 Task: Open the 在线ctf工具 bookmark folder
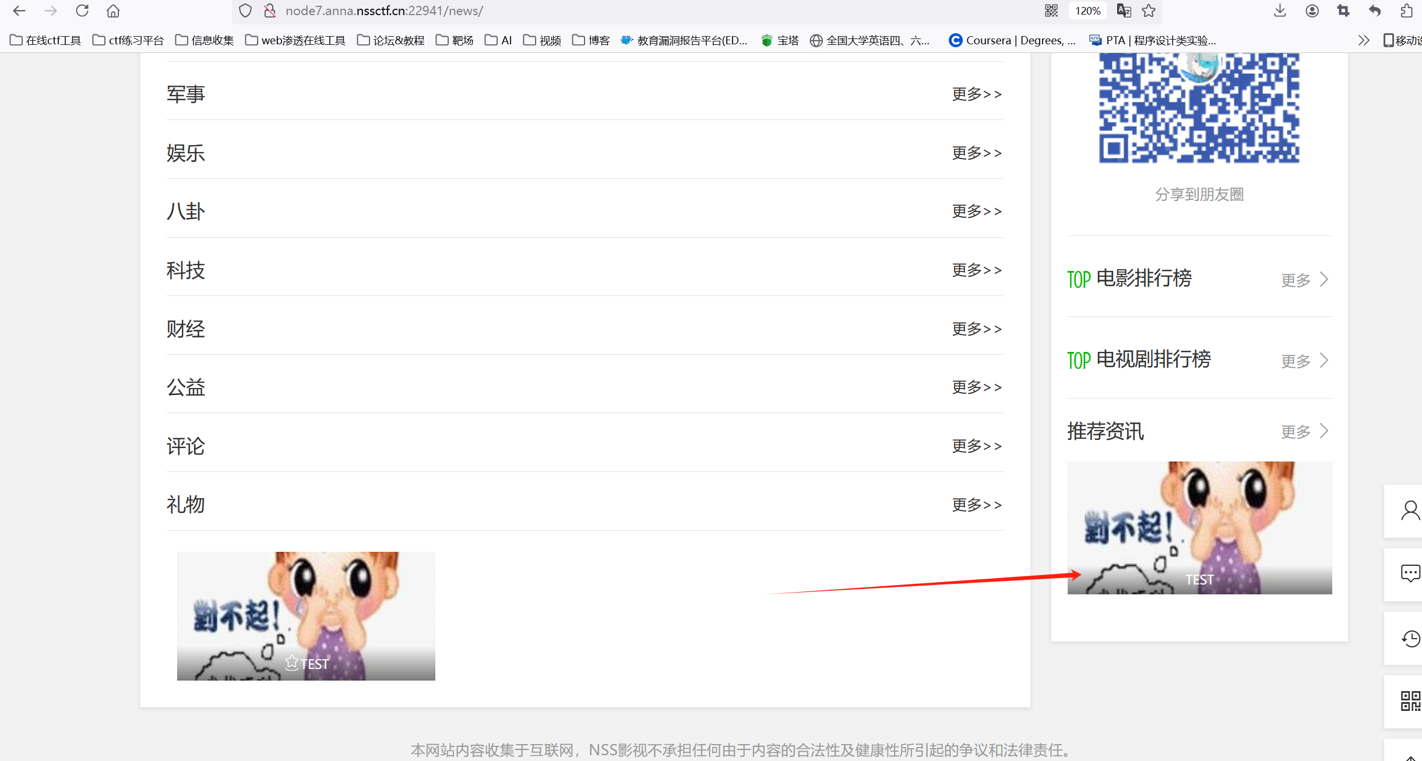[x=45, y=40]
